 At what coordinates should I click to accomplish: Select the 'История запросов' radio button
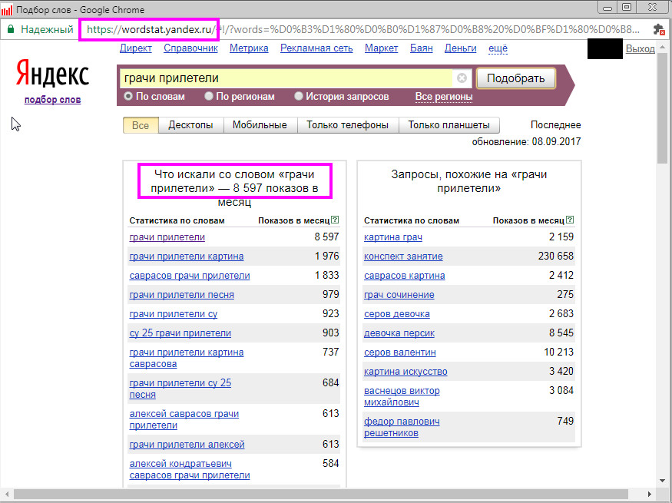[299, 97]
